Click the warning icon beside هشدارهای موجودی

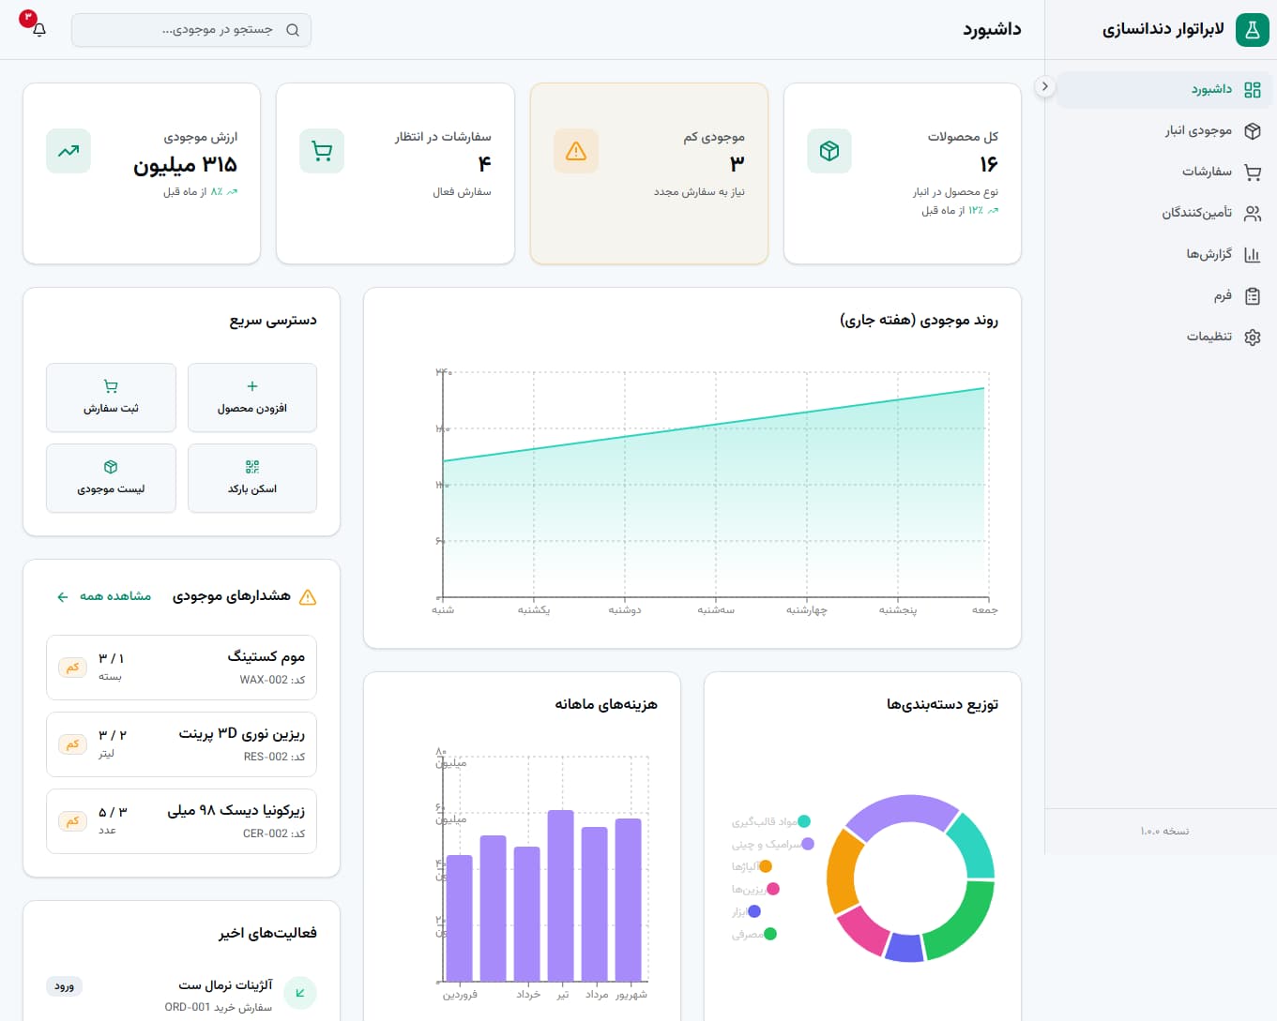pyautogui.click(x=307, y=597)
